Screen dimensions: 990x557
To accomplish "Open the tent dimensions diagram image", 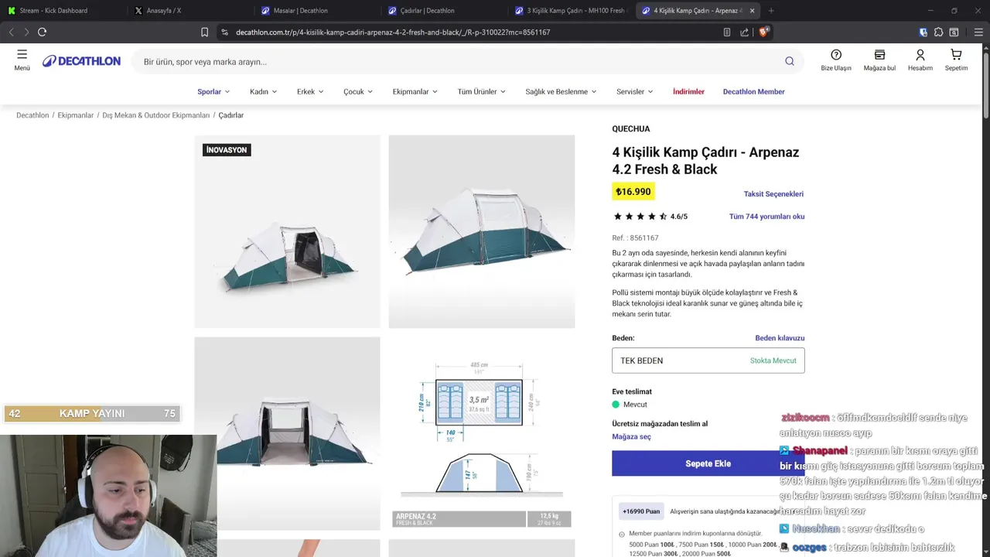I will click(x=482, y=433).
